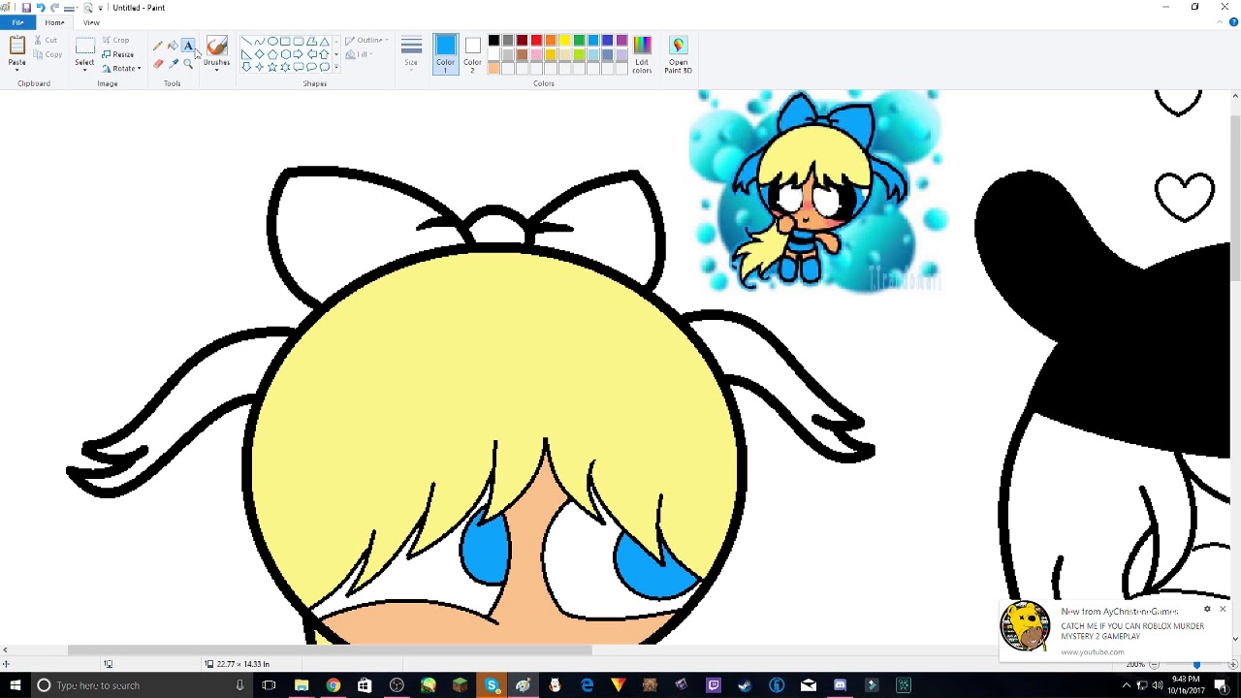Viewport: 1241px width, 698px height.
Task: Pick the custom peach color swatch
Action: [493, 68]
